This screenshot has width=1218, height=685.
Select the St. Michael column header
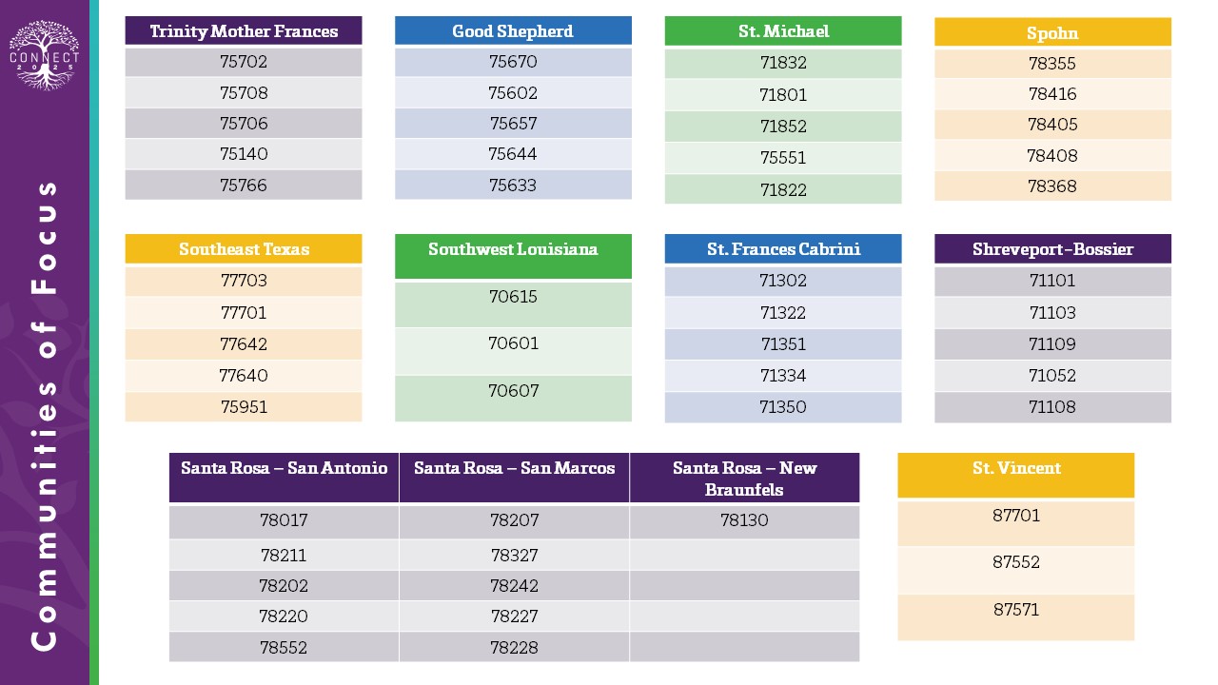coord(783,31)
